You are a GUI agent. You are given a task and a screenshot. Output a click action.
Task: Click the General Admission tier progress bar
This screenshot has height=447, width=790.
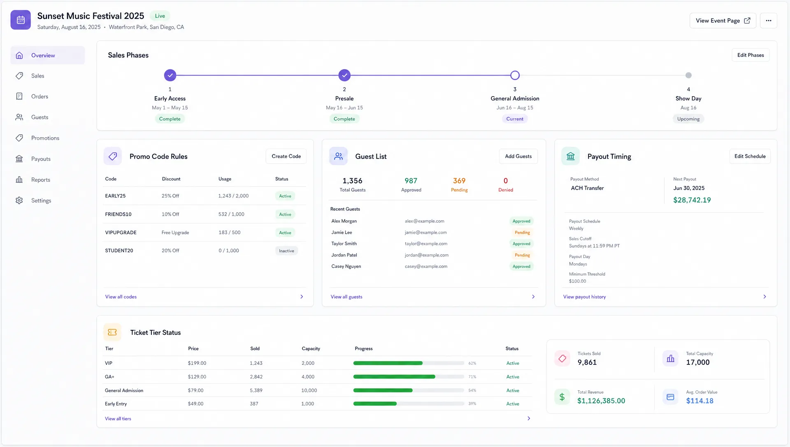coord(409,390)
